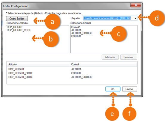The height and width of the screenshot is (121, 165).
Task: Select the RCP_HEIGHT_CODE to ALTURA_CODIGO row
Action: [x=72, y=77]
